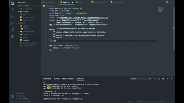Open the Explorer view in activity bar

tap(12, 3)
